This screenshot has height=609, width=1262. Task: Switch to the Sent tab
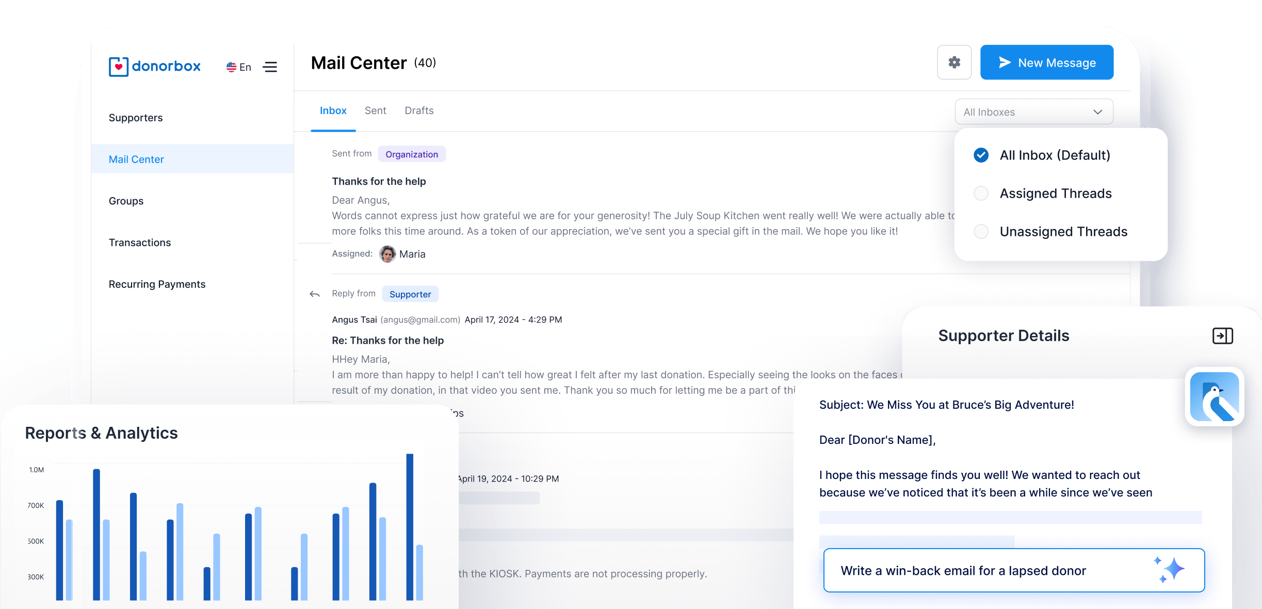click(x=375, y=110)
